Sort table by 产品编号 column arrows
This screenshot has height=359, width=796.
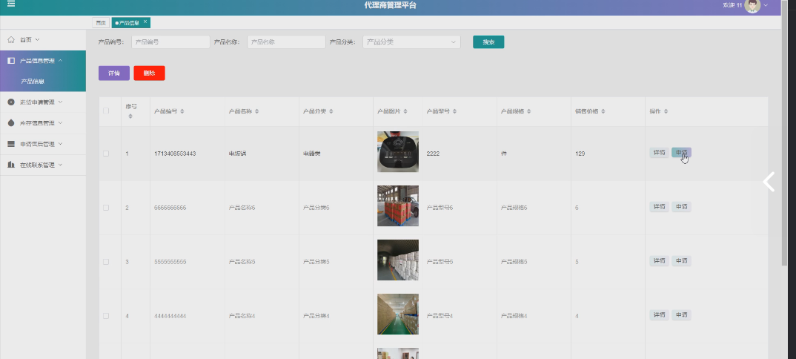pos(182,111)
